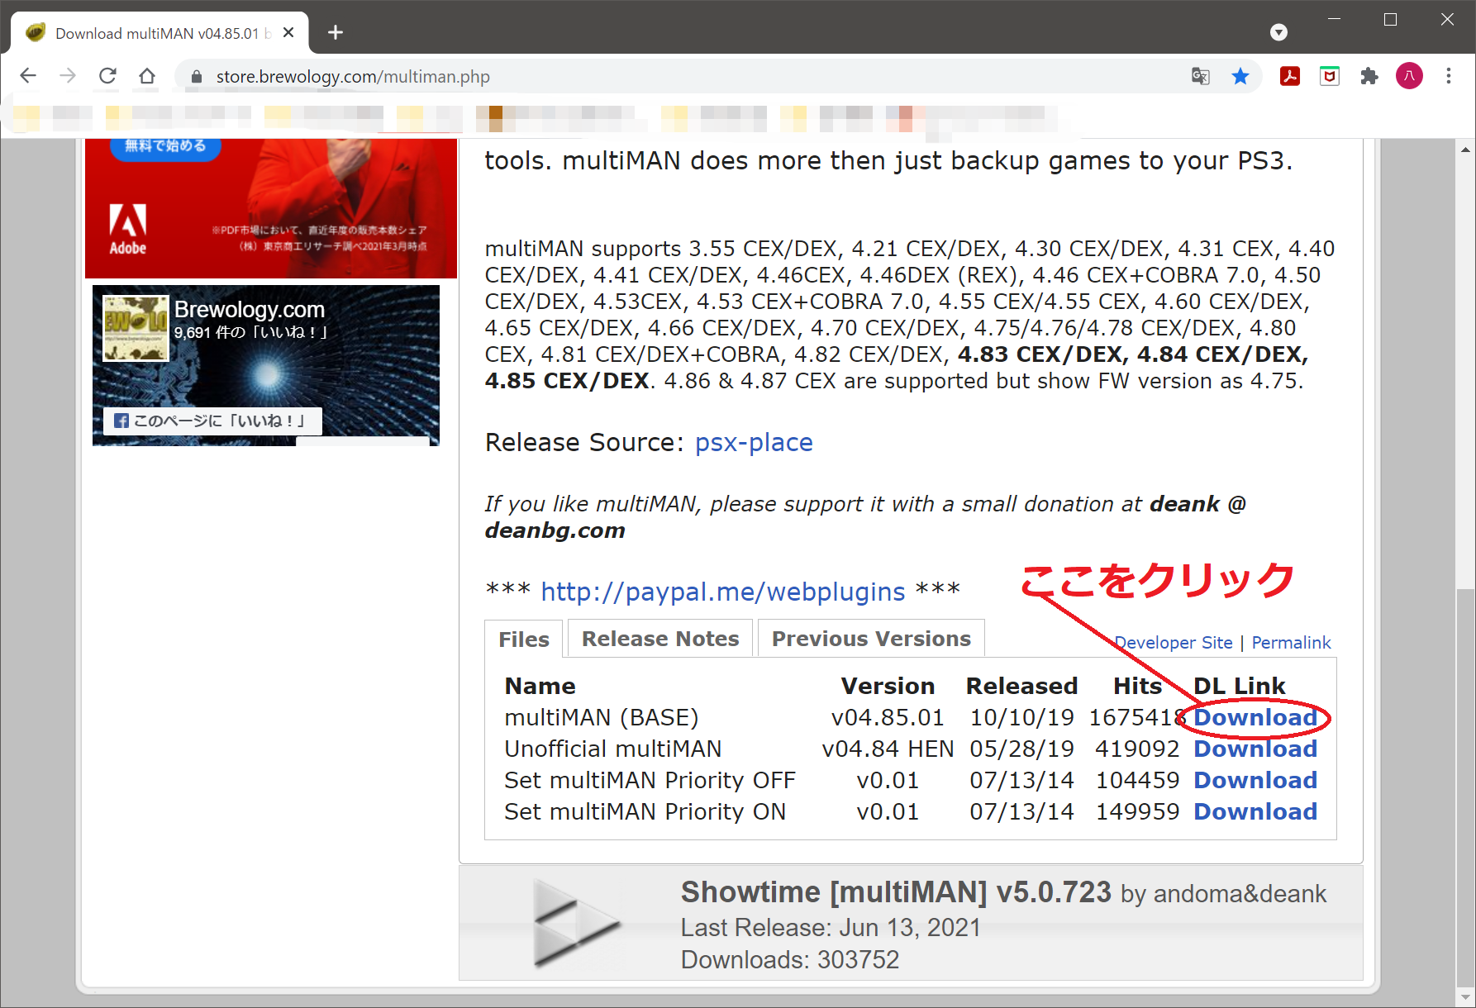Click the page scrollbar down arrow
The image size is (1476, 1008).
pyautogui.click(x=1465, y=996)
